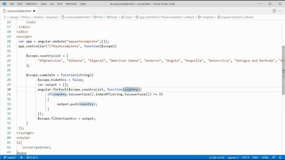
Task: Click the autocomplete.html breadcrumb file
Action: (76, 17)
